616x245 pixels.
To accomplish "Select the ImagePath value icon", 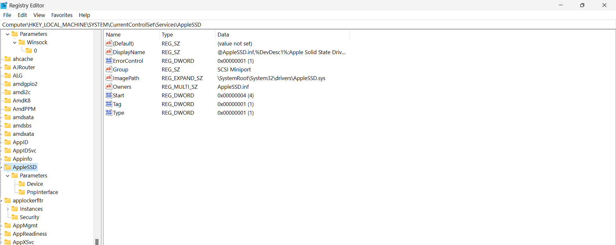I will pyautogui.click(x=109, y=78).
